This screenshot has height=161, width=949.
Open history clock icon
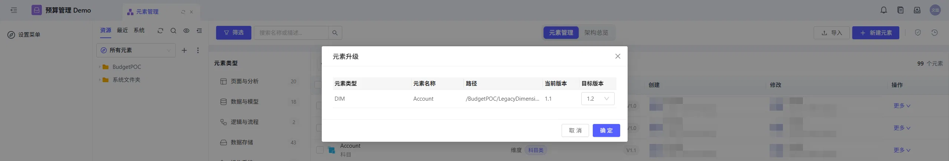point(935,33)
